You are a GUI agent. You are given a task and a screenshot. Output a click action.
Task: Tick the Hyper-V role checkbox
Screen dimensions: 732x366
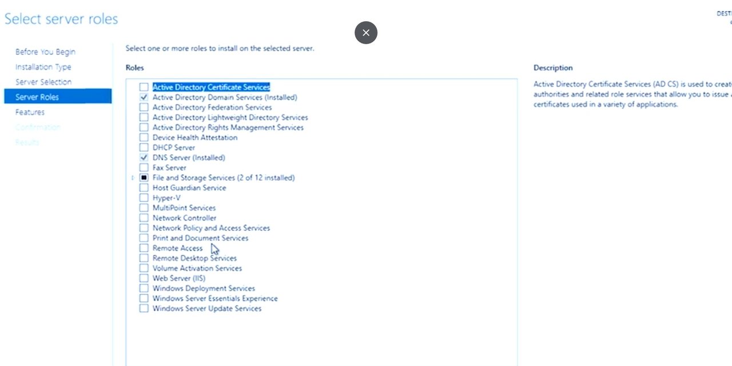[144, 198]
